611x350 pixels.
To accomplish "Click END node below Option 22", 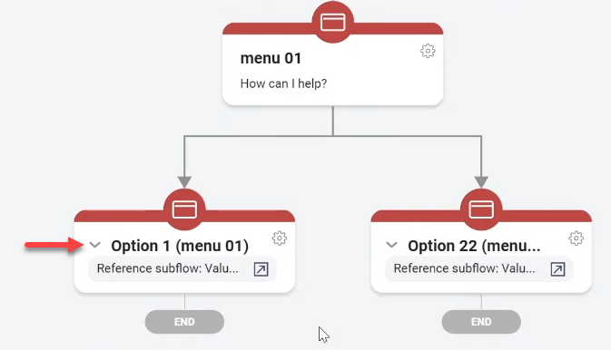I will click(x=481, y=322).
